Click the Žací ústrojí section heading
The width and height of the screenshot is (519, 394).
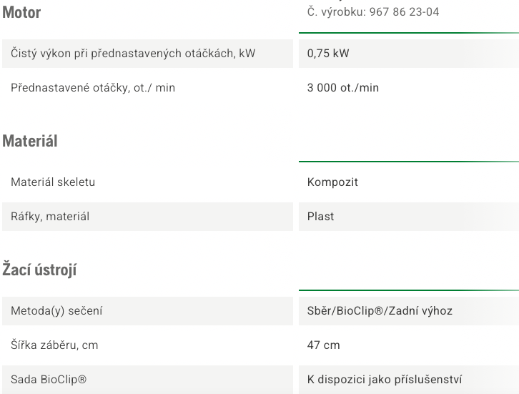pyautogui.click(x=39, y=270)
